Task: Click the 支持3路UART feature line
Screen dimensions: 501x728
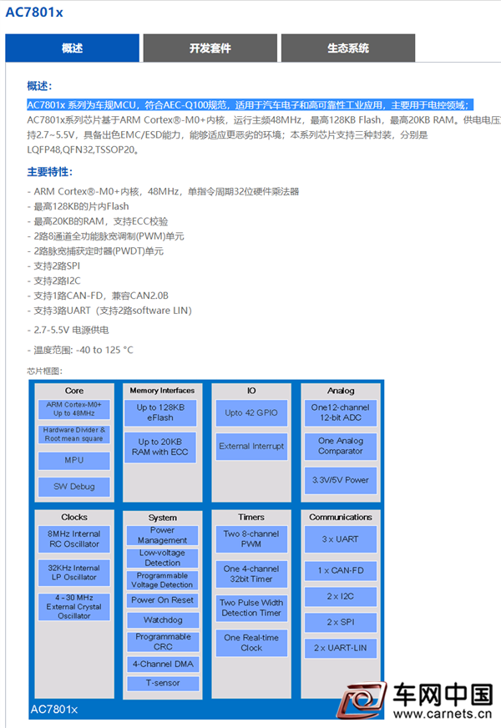Action: tap(109, 311)
